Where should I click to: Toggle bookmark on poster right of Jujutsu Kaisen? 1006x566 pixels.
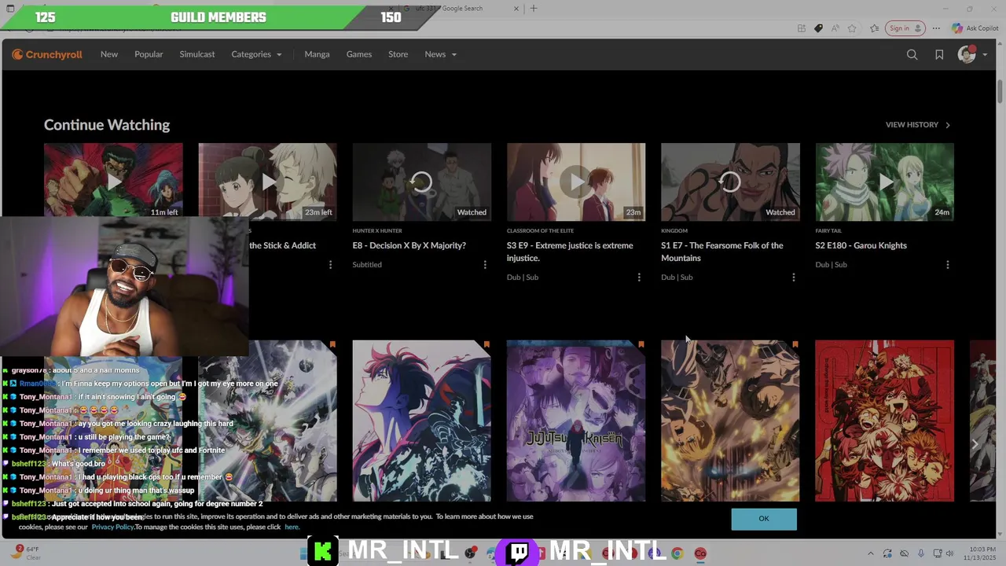click(795, 344)
